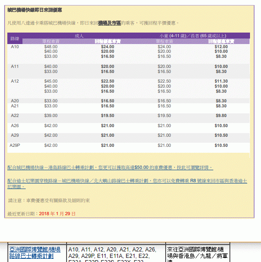Image resolution: width=261 pixels, height=262 pixels.
Task: Select the 路線 column header
Action: click(15, 39)
